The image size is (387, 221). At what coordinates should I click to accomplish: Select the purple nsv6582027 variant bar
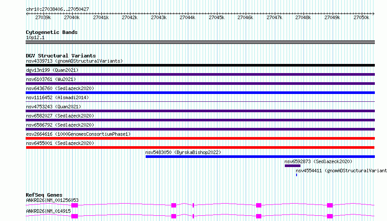tap(200, 120)
